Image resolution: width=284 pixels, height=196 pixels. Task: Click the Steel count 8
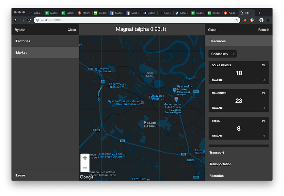(x=239, y=128)
